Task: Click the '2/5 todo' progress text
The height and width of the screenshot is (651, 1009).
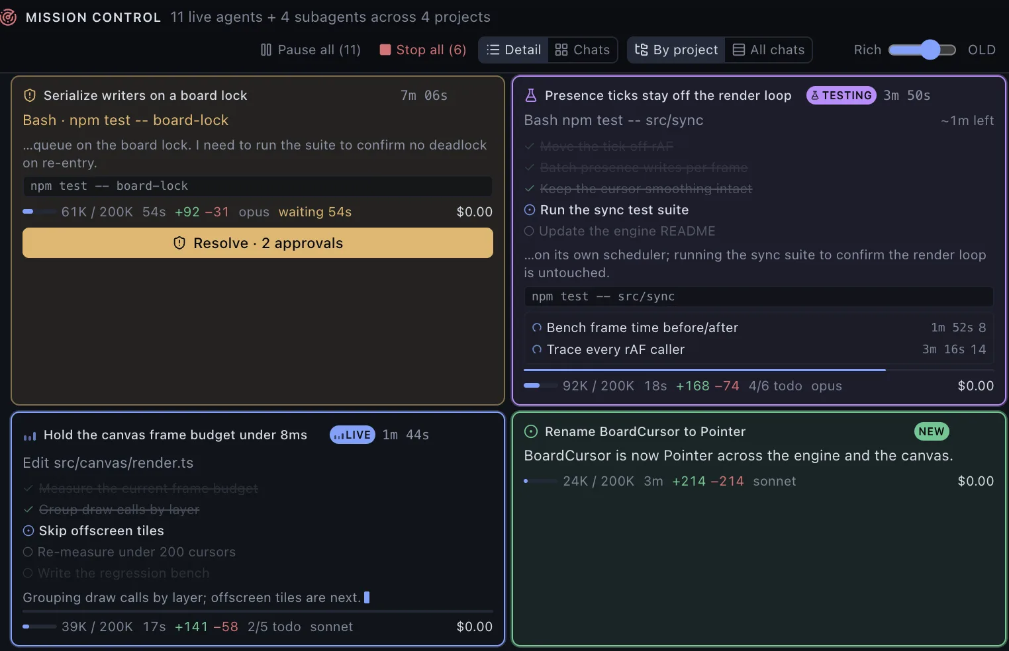Action: tap(274, 627)
